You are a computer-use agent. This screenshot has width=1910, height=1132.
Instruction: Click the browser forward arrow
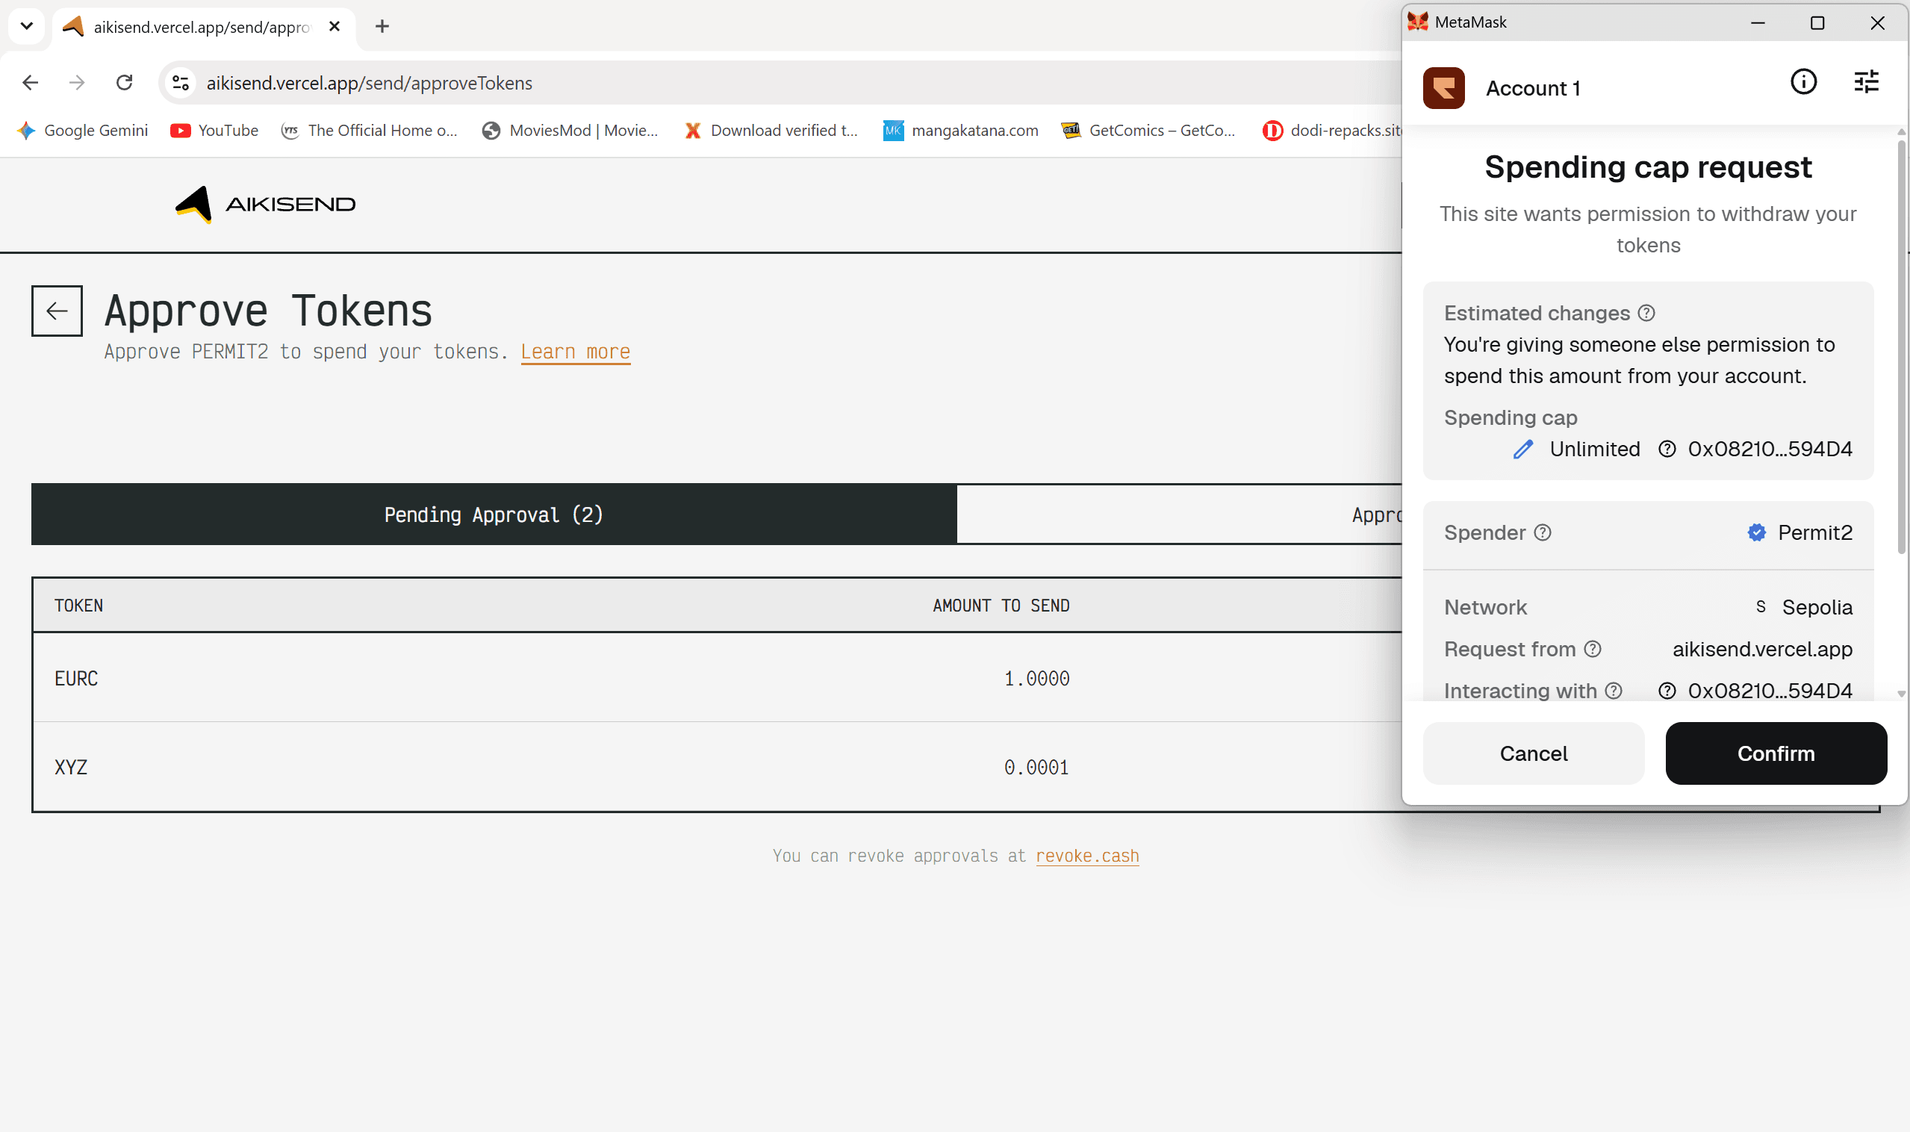77,82
